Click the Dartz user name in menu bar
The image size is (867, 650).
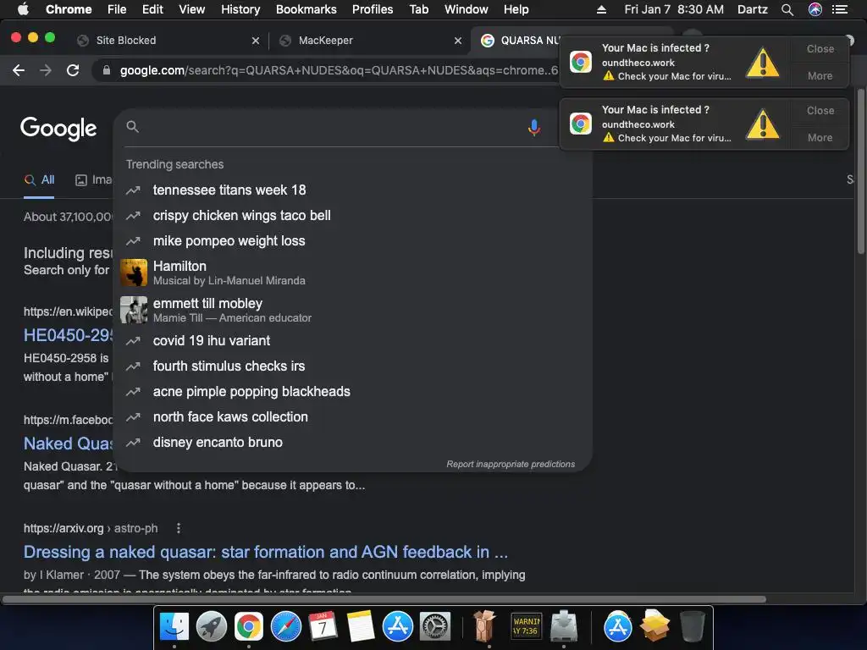pyautogui.click(x=753, y=9)
